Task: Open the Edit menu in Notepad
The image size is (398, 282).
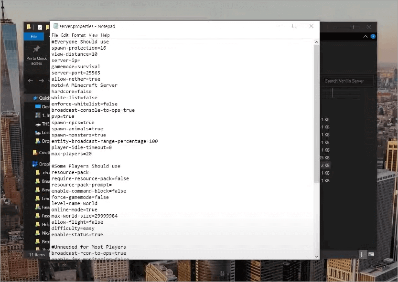Action: pos(65,35)
